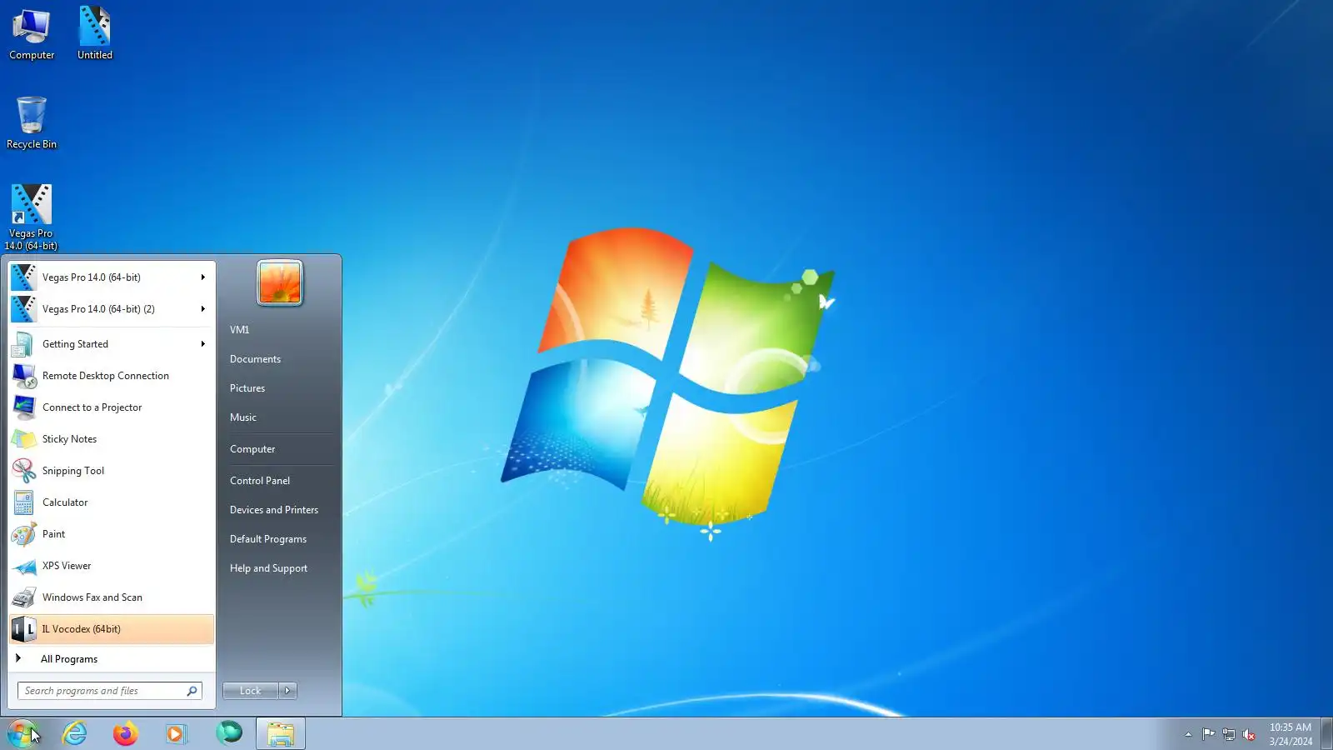Expand jump list arrow for Vegas Pro 14.0 (64-bit)
The height and width of the screenshot is (750, 1333).
point(202,277)
